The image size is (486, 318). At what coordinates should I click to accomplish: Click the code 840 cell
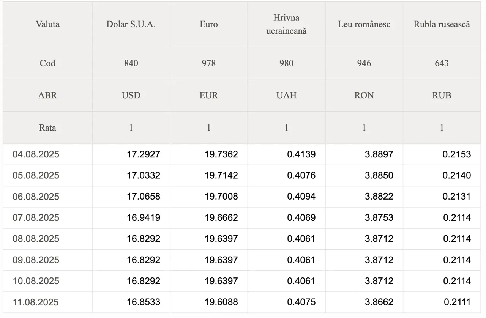coord(131,63)
